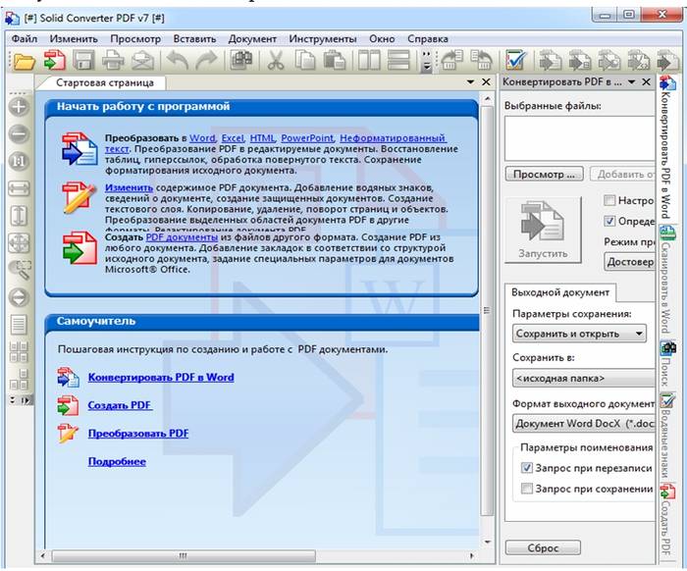The height and width of the screenshot is (571, 687).
Task: Click the vertical scrollbar down arrow
Action: (x=487, y=543)
